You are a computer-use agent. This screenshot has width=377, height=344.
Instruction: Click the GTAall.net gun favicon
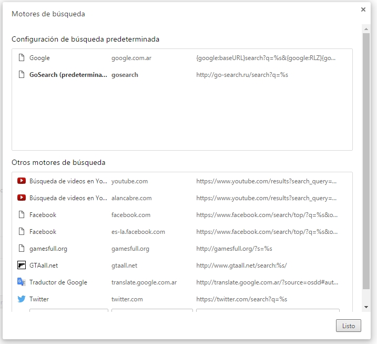[22, 265]
